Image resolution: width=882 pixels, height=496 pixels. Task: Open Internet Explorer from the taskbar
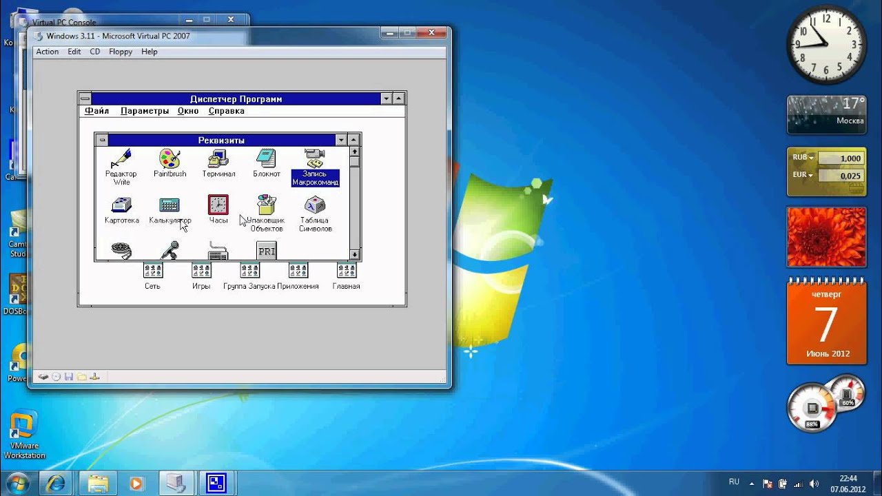click(x=56, y=483)
